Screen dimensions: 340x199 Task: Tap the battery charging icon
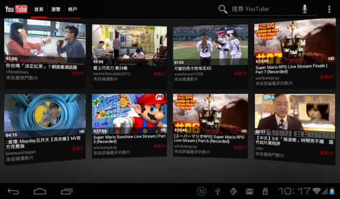tap(332, 191)
